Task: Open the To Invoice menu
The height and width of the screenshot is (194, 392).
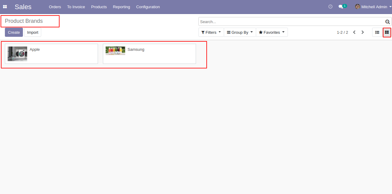Action: 76,7
